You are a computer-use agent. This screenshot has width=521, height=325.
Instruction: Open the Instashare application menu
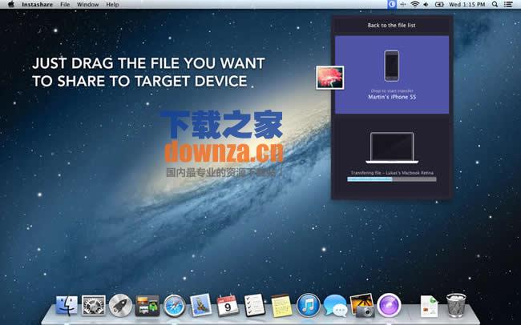click(x=37, y=4)
